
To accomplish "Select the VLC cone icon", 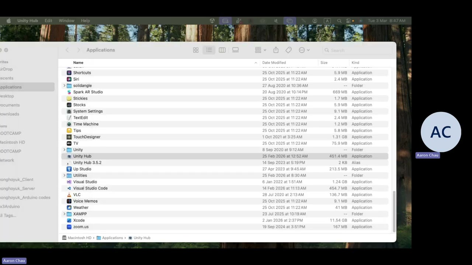I will click(69, 195).
